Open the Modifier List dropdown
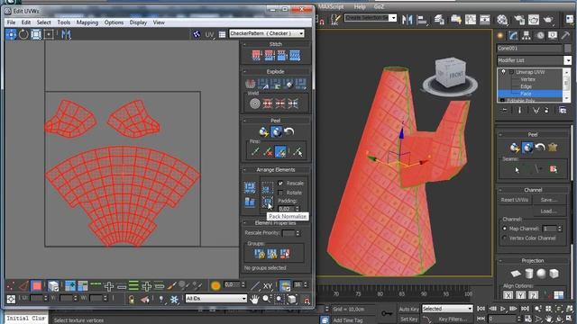 click(x=534, y=60)
